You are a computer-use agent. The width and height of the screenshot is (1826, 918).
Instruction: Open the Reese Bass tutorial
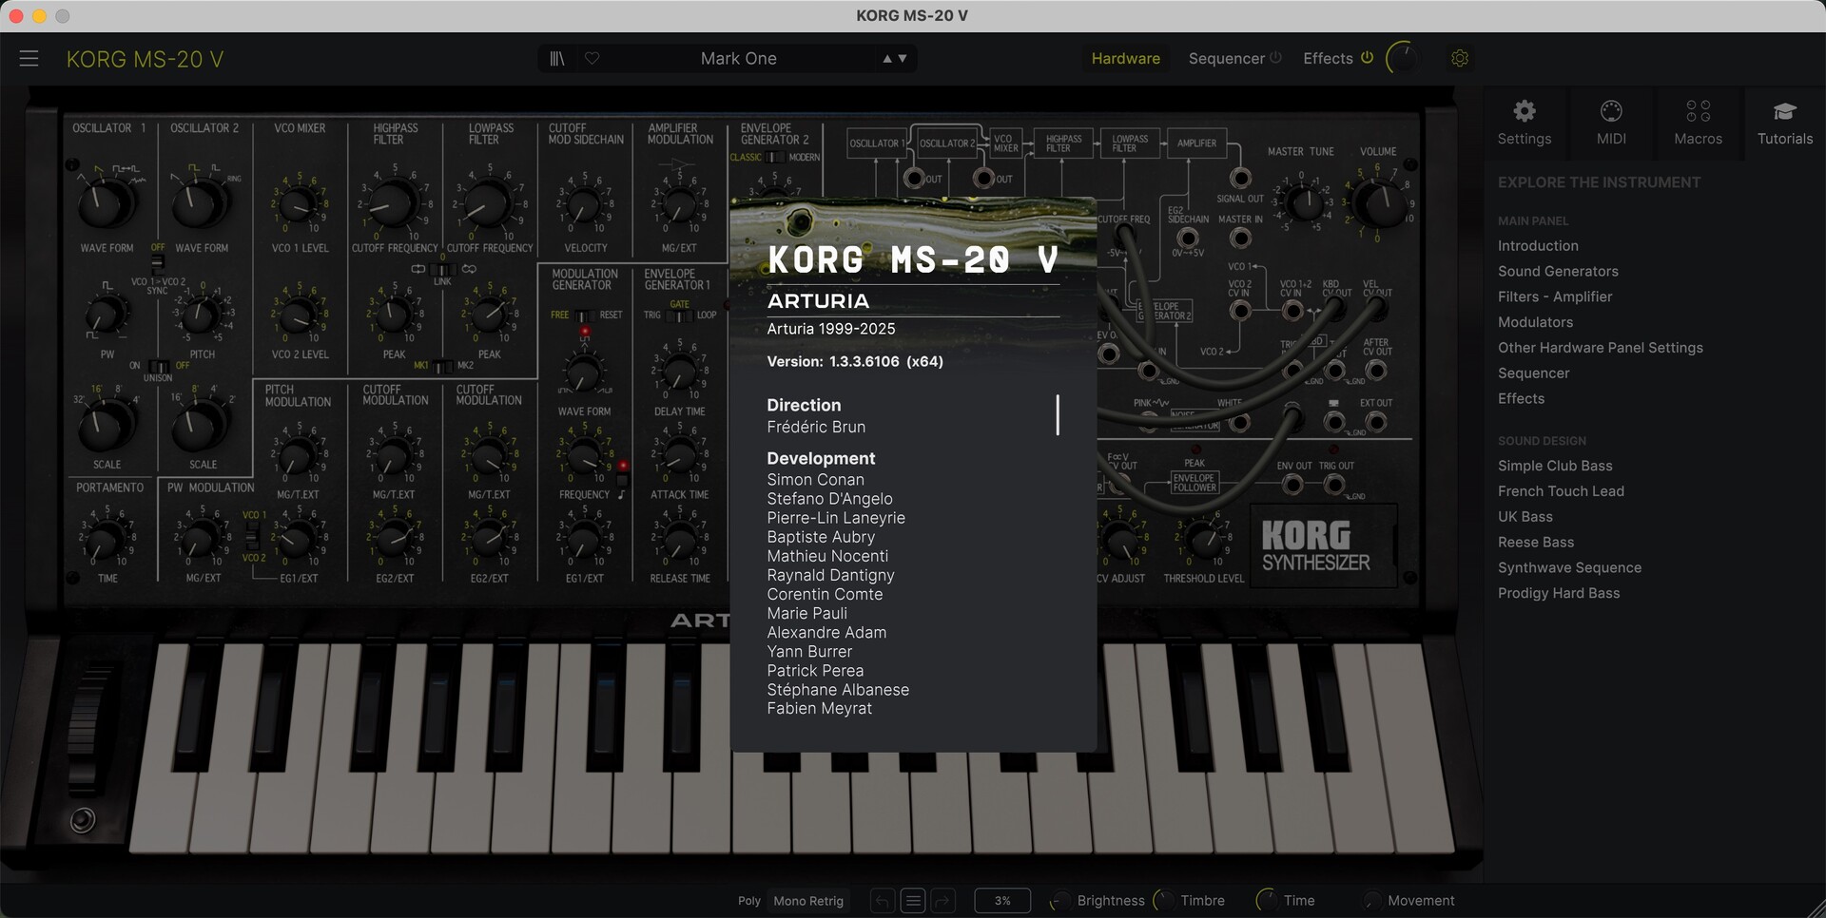(1536, 543)
